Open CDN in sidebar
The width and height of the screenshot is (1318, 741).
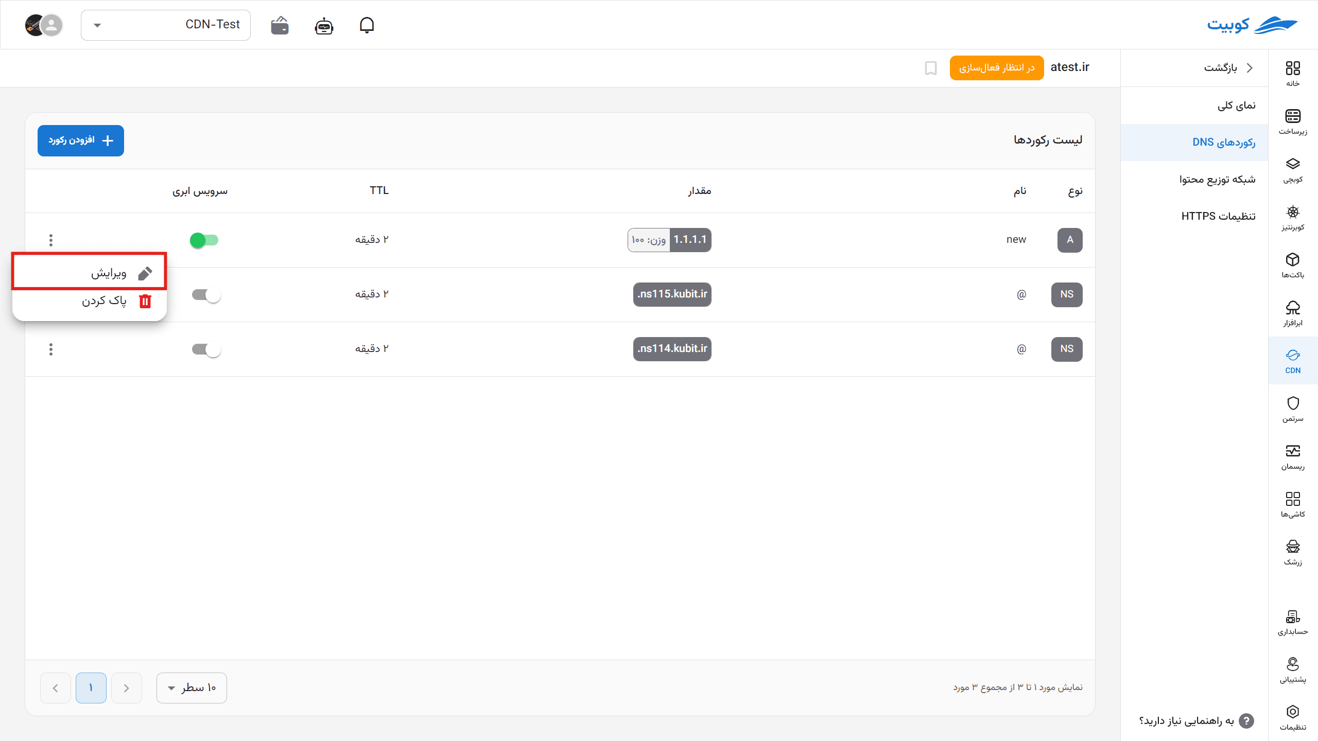pyautogui.click(x=1293, y=361)
